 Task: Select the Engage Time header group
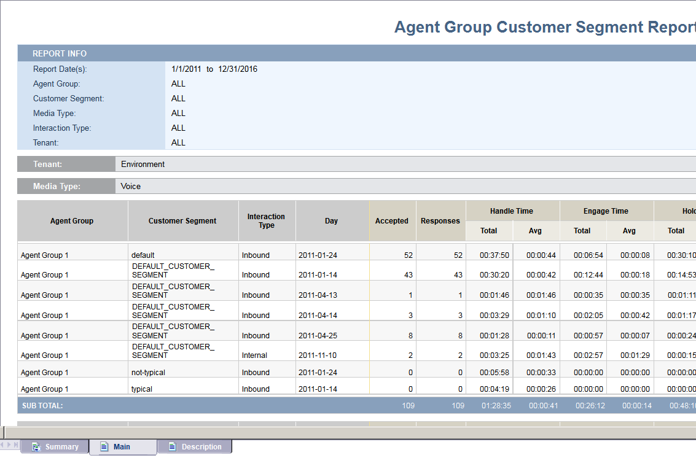606,211
